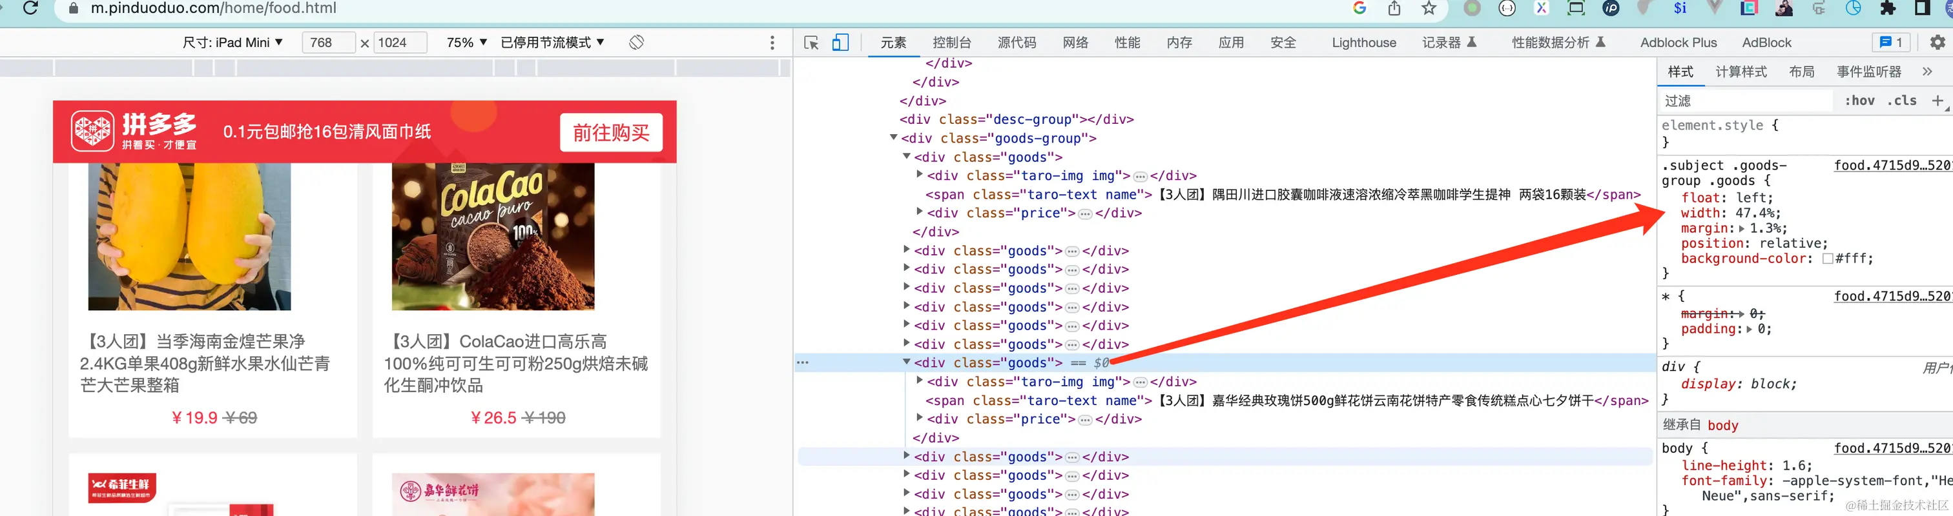Open the issues badge showing 1
1953x516 pixels.
(1891, 43)
